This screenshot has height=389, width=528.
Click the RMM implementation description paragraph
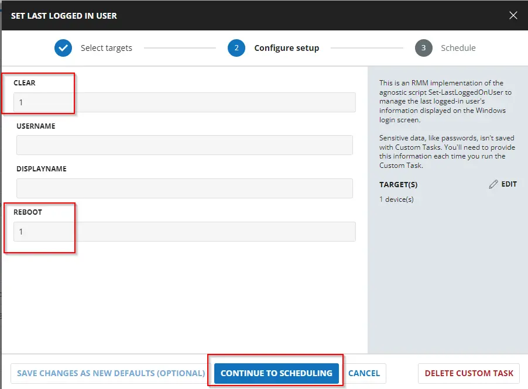pyautogui.click(x=445, y=101)
